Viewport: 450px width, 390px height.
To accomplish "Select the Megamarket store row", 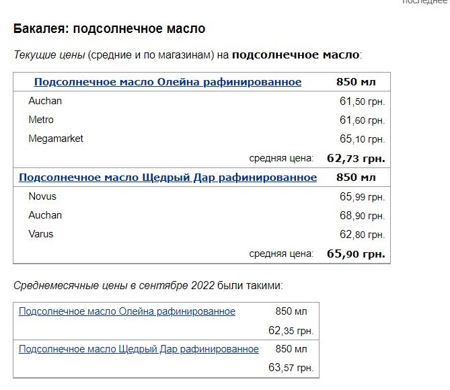I will tap(56, 139).
